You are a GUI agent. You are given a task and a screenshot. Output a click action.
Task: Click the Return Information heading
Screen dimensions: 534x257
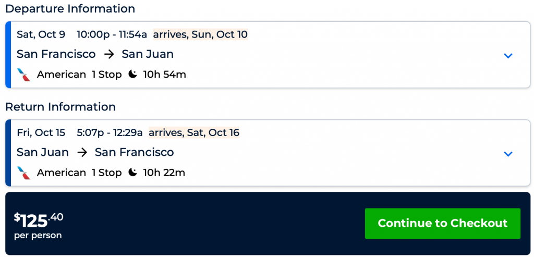pos(60,107)
